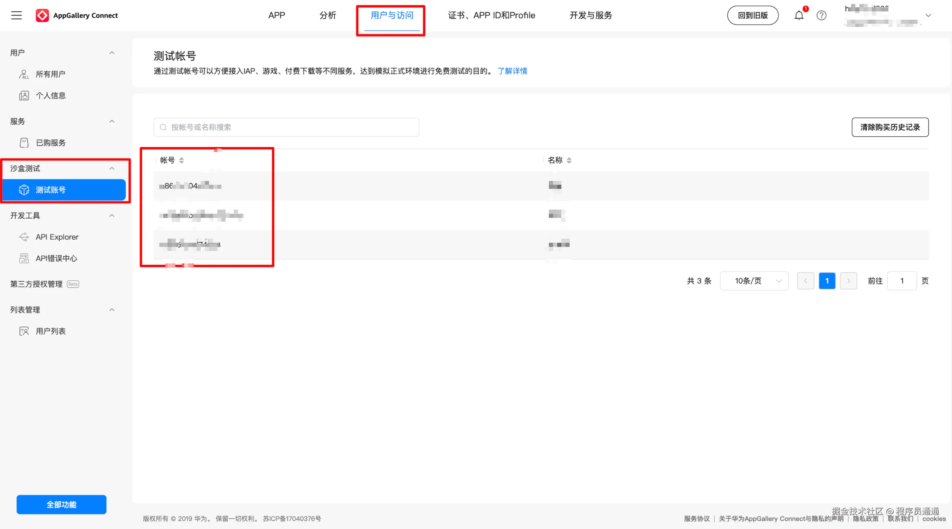952x529 pixels.
Task: Switch to the 分析 tab
Action: [327, 16]
